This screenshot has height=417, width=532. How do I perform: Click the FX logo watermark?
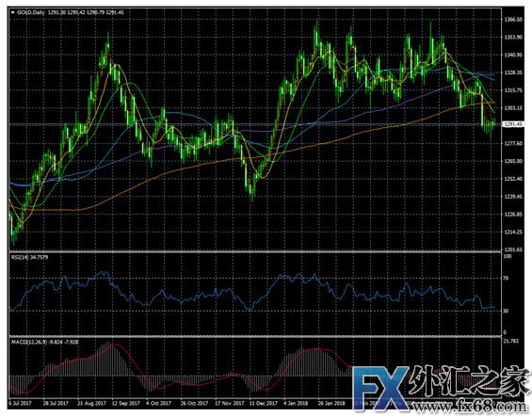click(380, 388)
